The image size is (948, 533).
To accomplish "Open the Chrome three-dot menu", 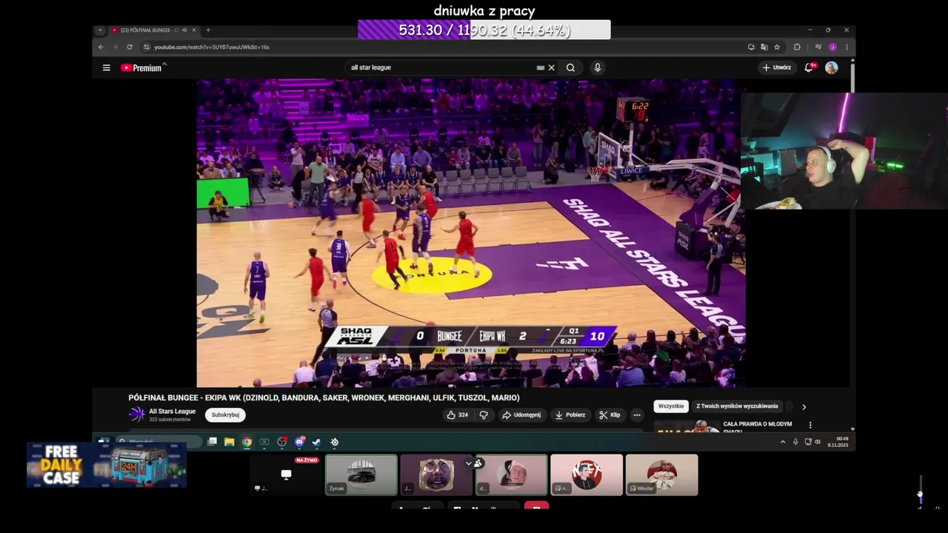I will point(847,47).
